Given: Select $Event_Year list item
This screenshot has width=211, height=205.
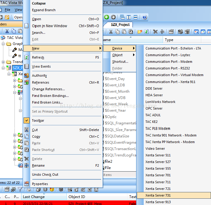Looking at the screenshot, I should (115, 111).
